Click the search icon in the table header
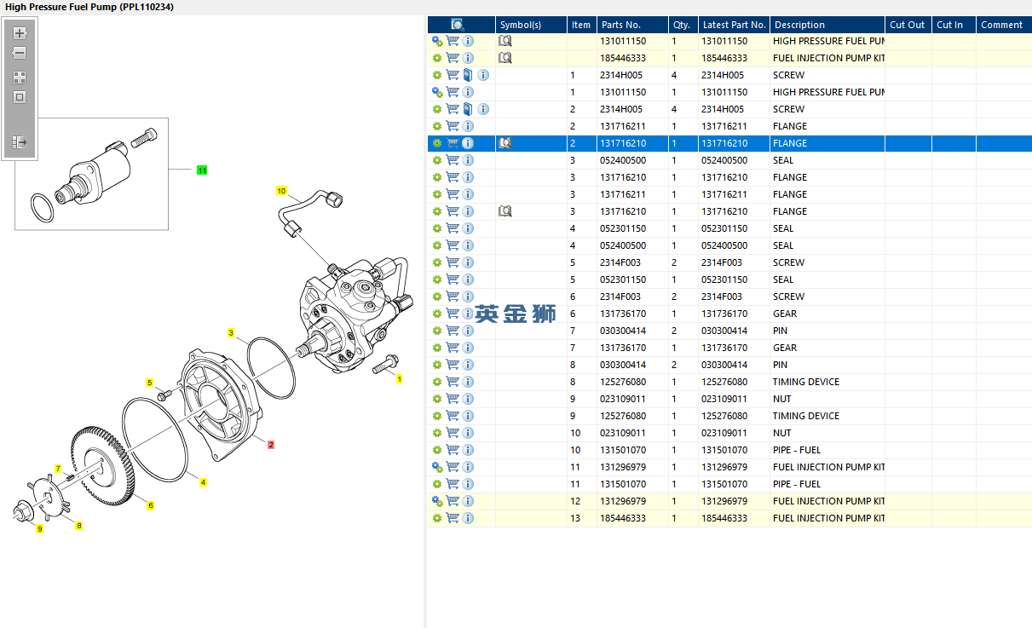This screenshot has width=1032, height=628. pyautogui.click(x=458, y=25)
